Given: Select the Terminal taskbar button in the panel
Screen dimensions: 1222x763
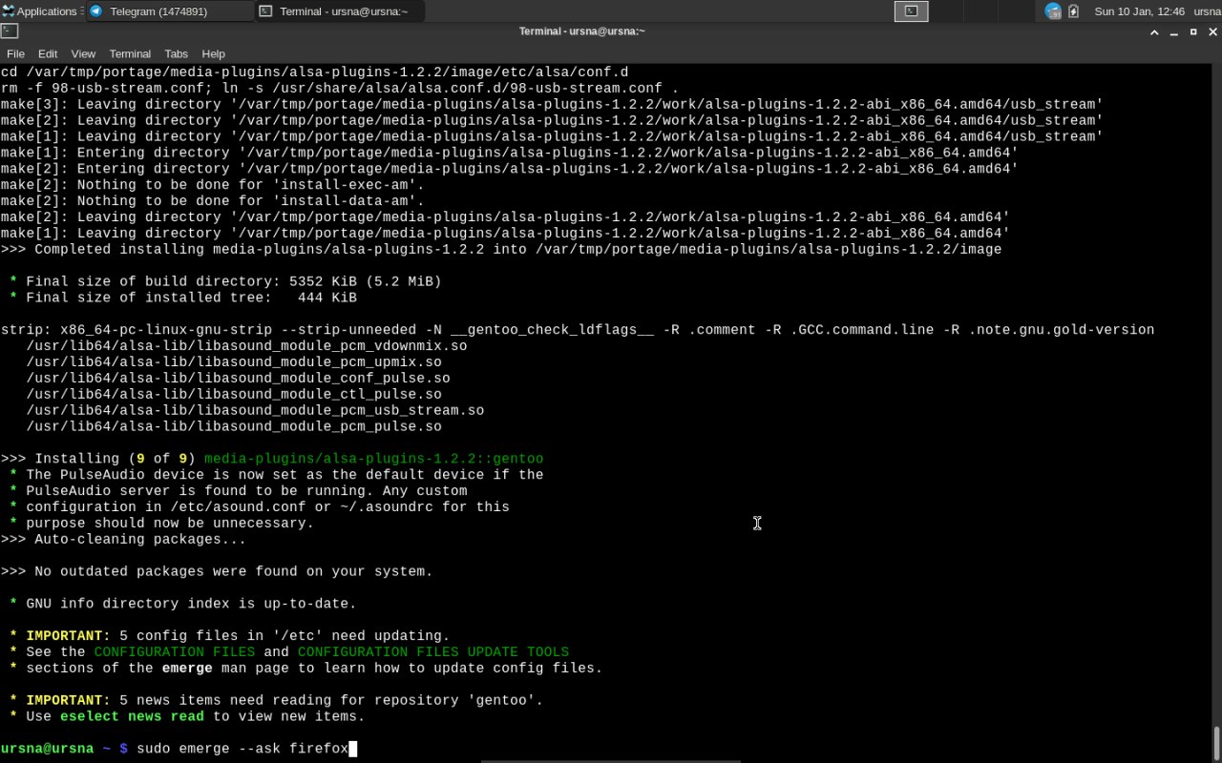Looking at the screenshot, I should tap(340, 11).
